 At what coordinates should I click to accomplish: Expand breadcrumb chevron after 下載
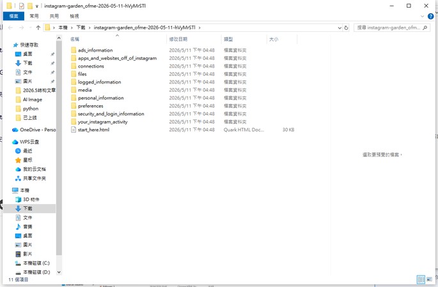[x=90, y=27]
